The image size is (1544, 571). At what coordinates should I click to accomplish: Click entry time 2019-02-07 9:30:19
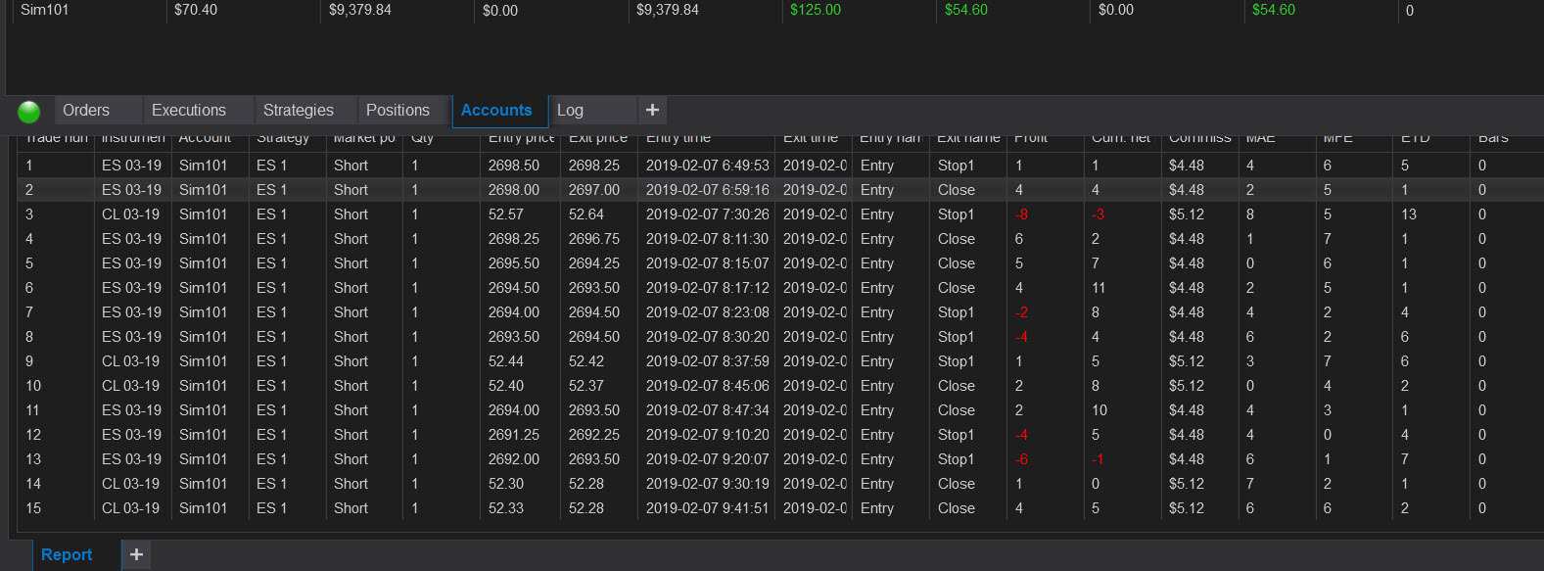(708, 484)
